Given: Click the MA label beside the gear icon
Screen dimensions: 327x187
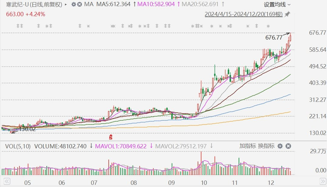Looking at the screenshot, I should 89,4.
